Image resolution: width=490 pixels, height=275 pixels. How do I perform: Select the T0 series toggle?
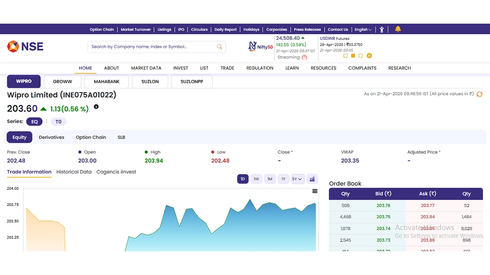58,121
